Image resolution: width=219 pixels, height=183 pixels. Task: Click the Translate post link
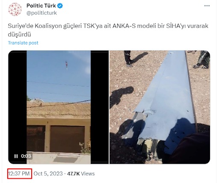pos(23,43)
